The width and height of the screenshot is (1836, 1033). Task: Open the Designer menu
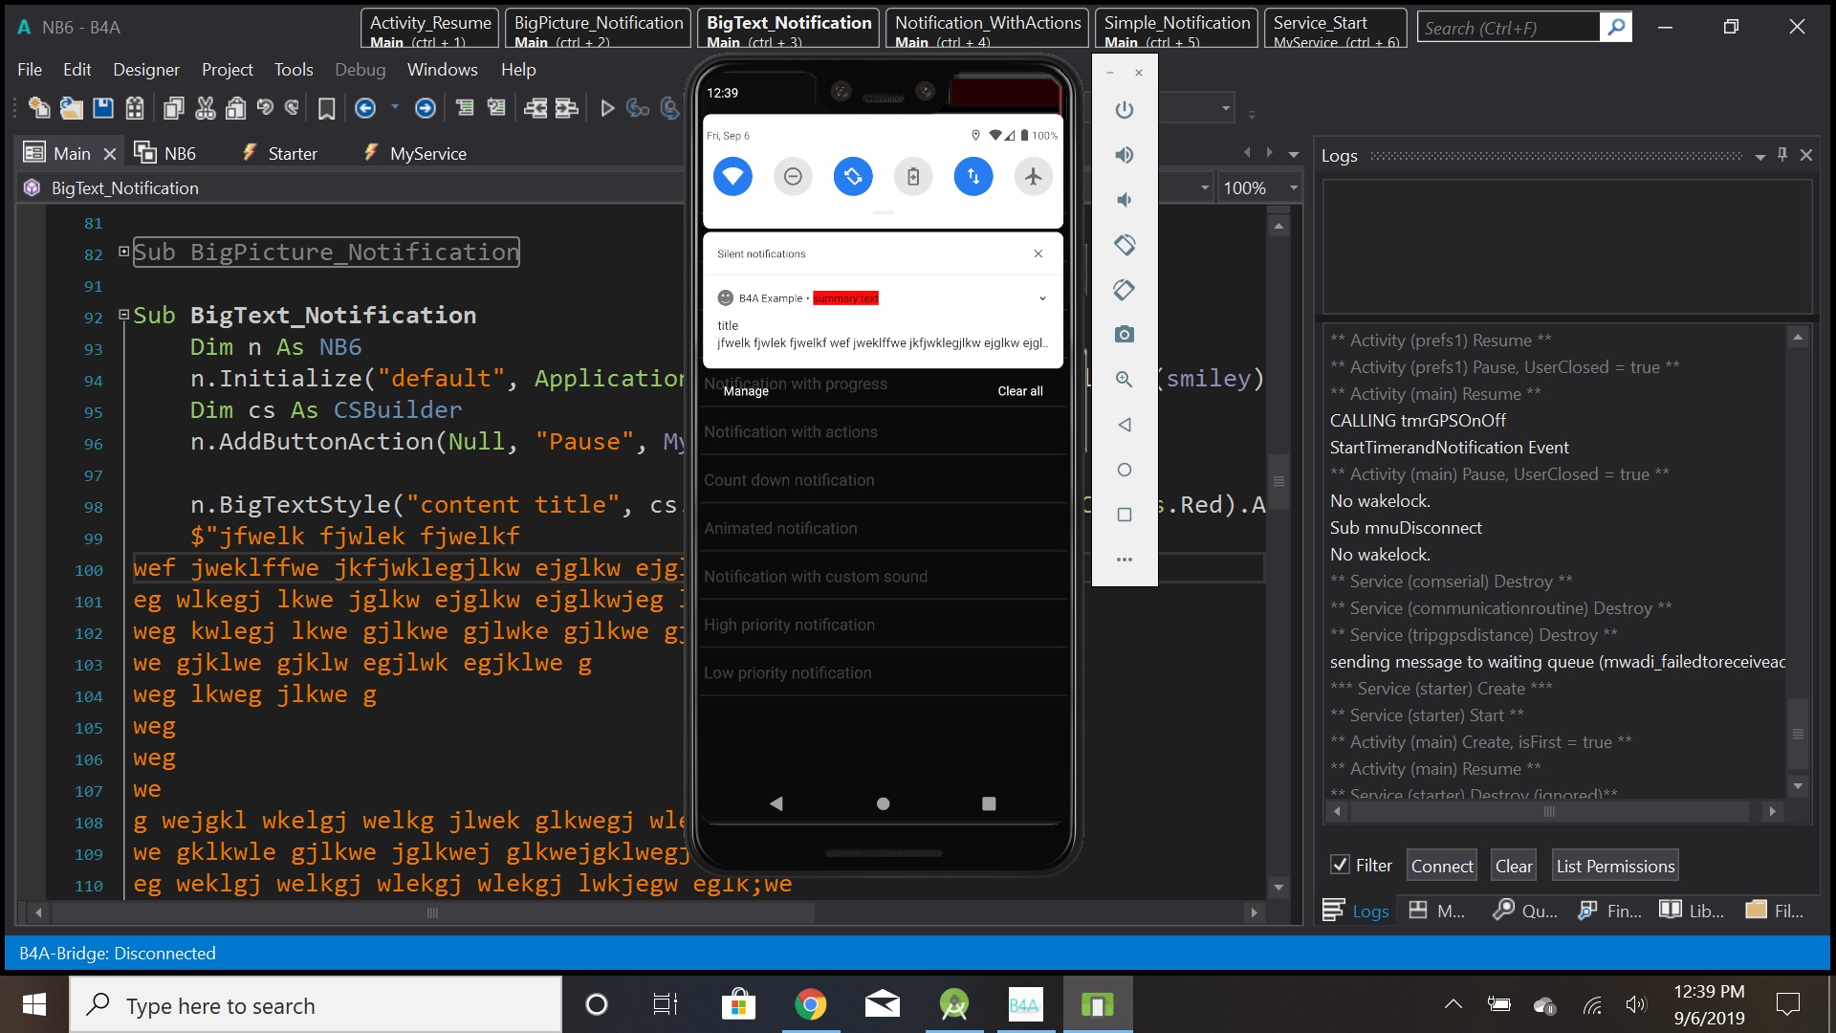tap(145, 70)
